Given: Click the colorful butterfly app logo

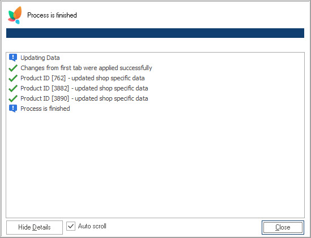Looking at the screenshot, I should [x=15, y=15].
